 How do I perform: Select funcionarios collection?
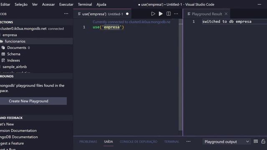pyautogui.click(x=36, y=41)
